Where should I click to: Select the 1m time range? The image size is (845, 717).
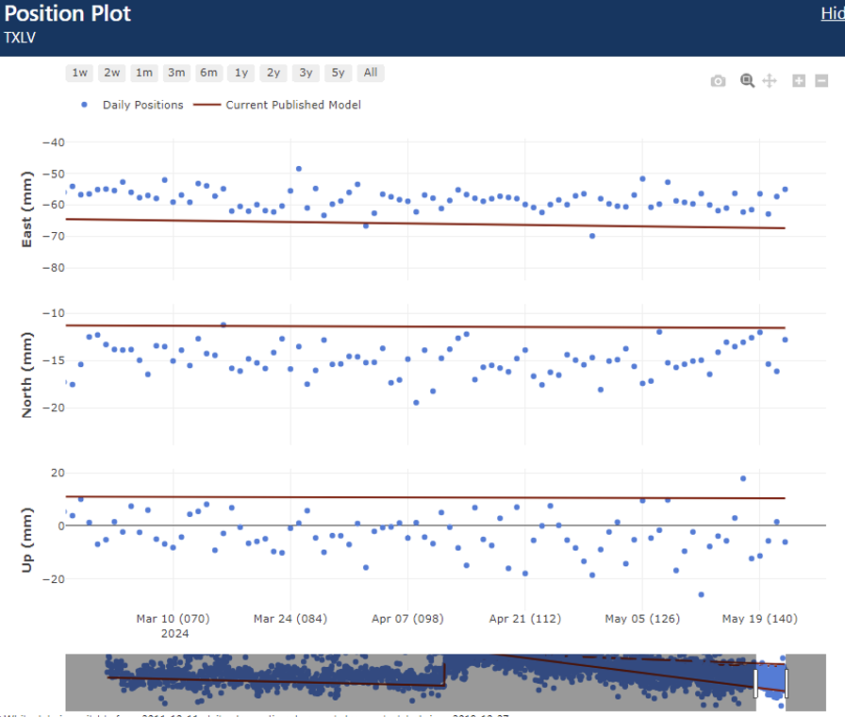pyautogui.click(x=144, y=73)
